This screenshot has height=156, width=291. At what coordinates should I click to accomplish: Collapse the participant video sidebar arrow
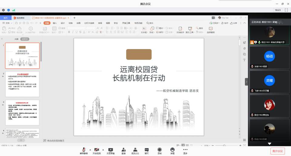[246, 82]
